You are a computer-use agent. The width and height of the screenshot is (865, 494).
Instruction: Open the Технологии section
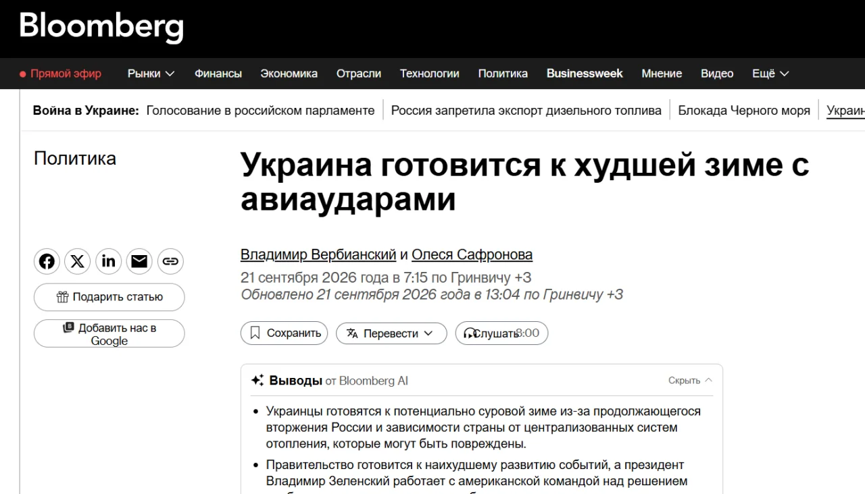tap(429, 74)
